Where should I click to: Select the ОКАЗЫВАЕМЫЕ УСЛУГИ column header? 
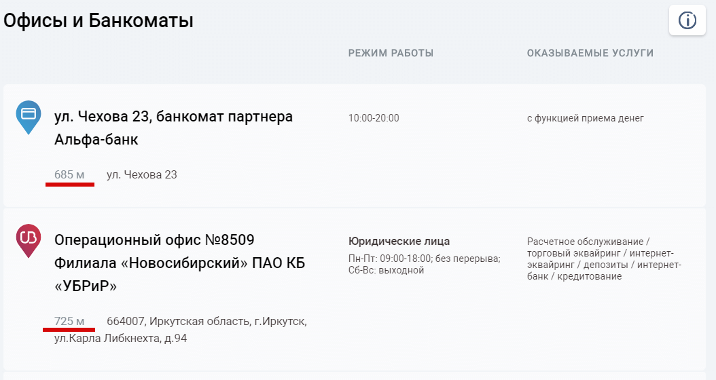(590, 53)
